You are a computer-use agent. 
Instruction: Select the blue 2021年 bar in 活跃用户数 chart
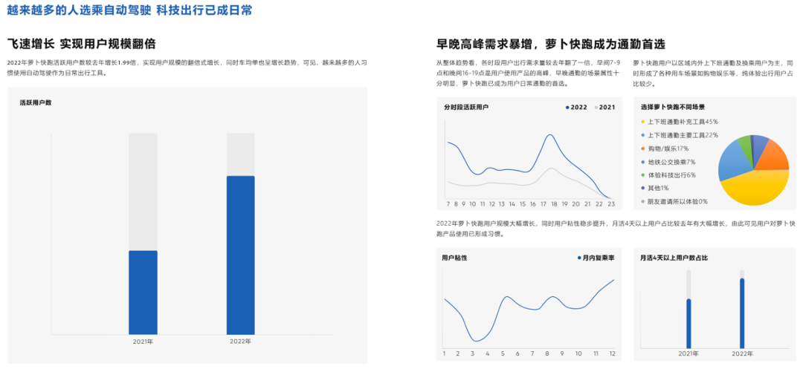[143, 292]
